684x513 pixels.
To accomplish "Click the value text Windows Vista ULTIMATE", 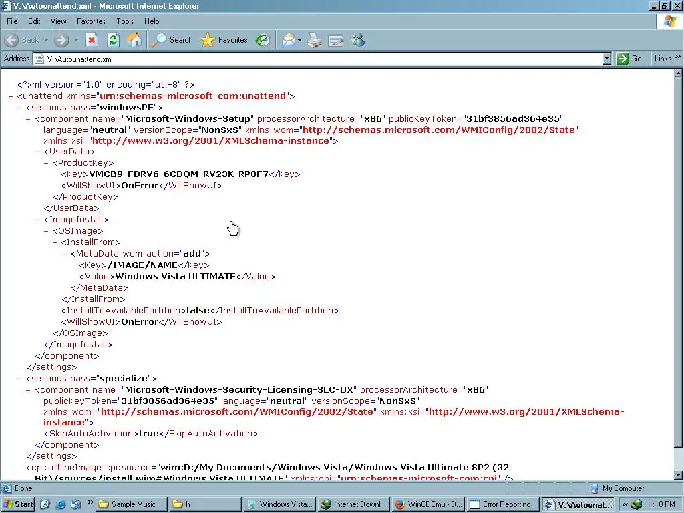I will coord(176,276).
